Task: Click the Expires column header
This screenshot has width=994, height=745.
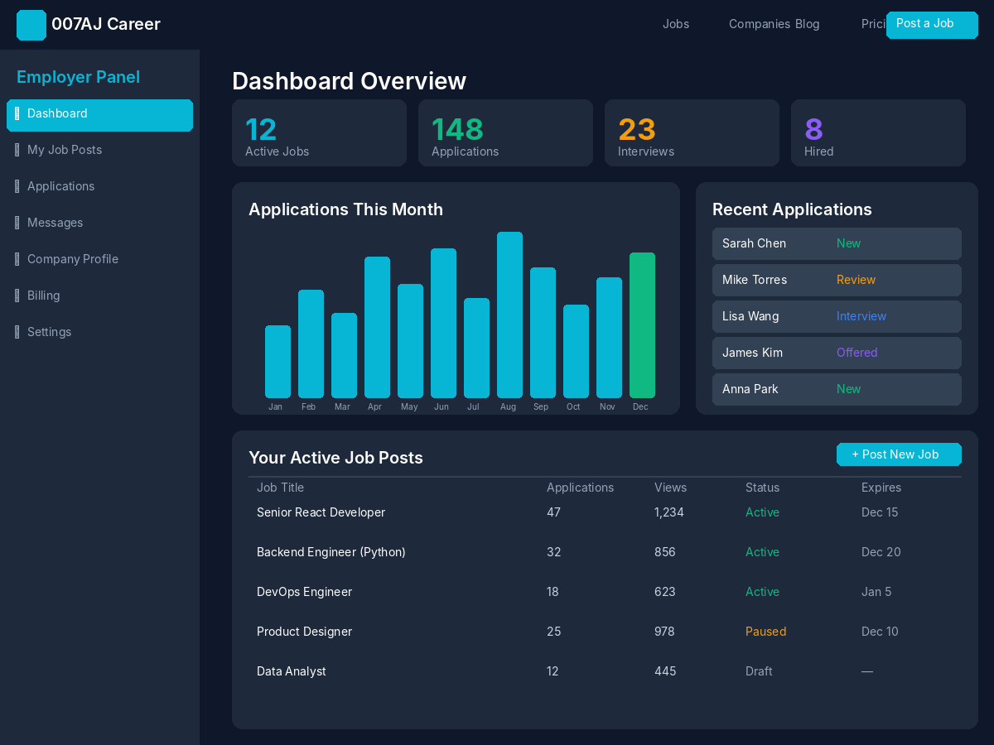Action: pos(881,488)
